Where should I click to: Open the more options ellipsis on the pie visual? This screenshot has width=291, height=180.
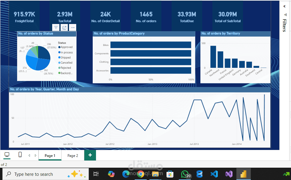(73, 28)
